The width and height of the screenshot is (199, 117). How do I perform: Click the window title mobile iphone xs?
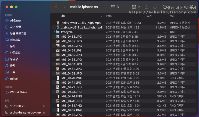point(84,7)
